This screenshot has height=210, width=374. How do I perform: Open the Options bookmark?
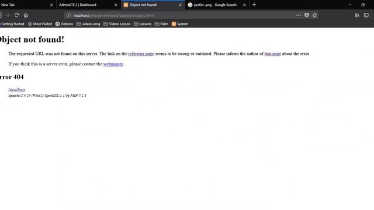[x=64, y=24]
